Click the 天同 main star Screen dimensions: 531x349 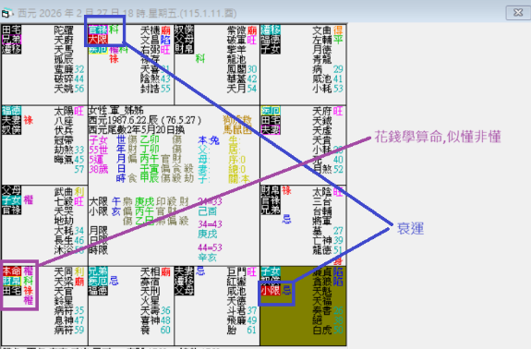[64, 271]
